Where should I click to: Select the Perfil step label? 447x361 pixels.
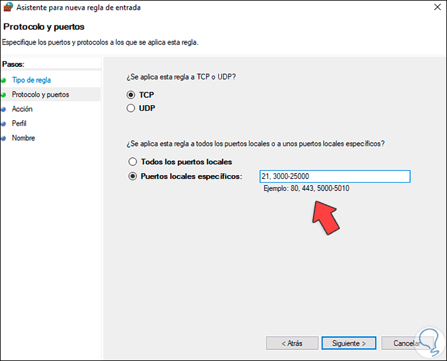click(x=19, y=124)
